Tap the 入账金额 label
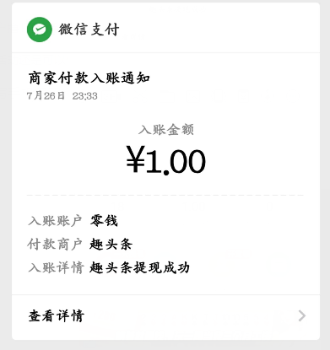This screenshot has width=330, height=350. tap(166, 130)
